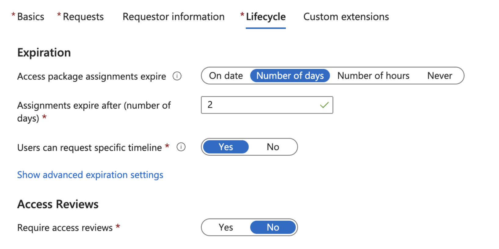Switch to the Basics tab
The image size is (499, 249).
coord(30,16)
